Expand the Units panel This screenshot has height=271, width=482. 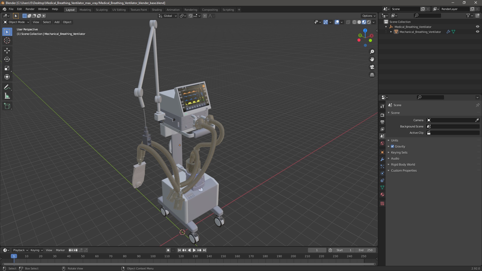[x=394, y=140]
